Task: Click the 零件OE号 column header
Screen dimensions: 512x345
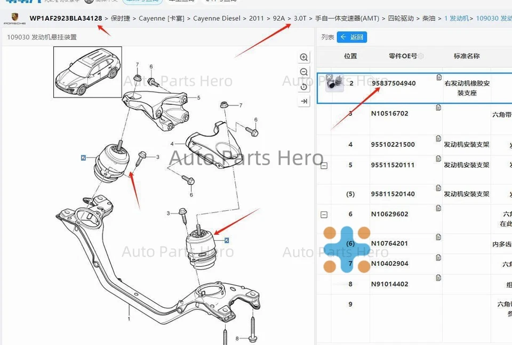Action: coord(403,56)
